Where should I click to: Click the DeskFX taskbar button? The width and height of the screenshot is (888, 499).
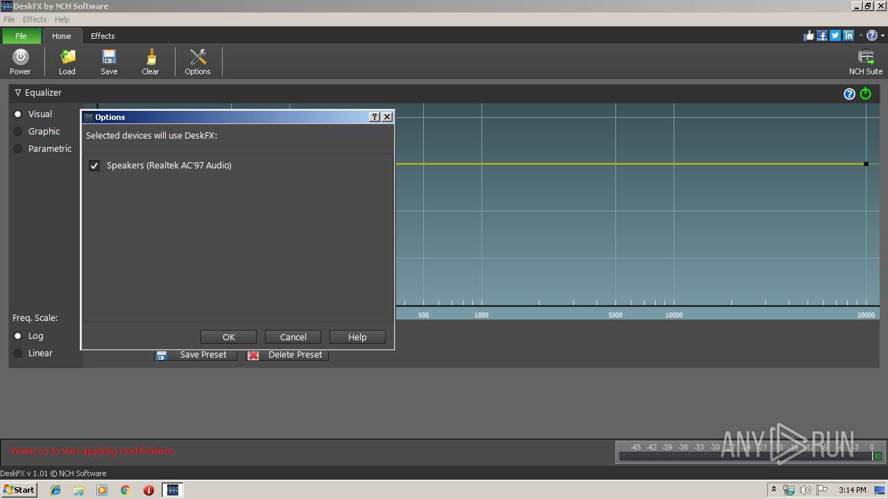pos(173,490)
